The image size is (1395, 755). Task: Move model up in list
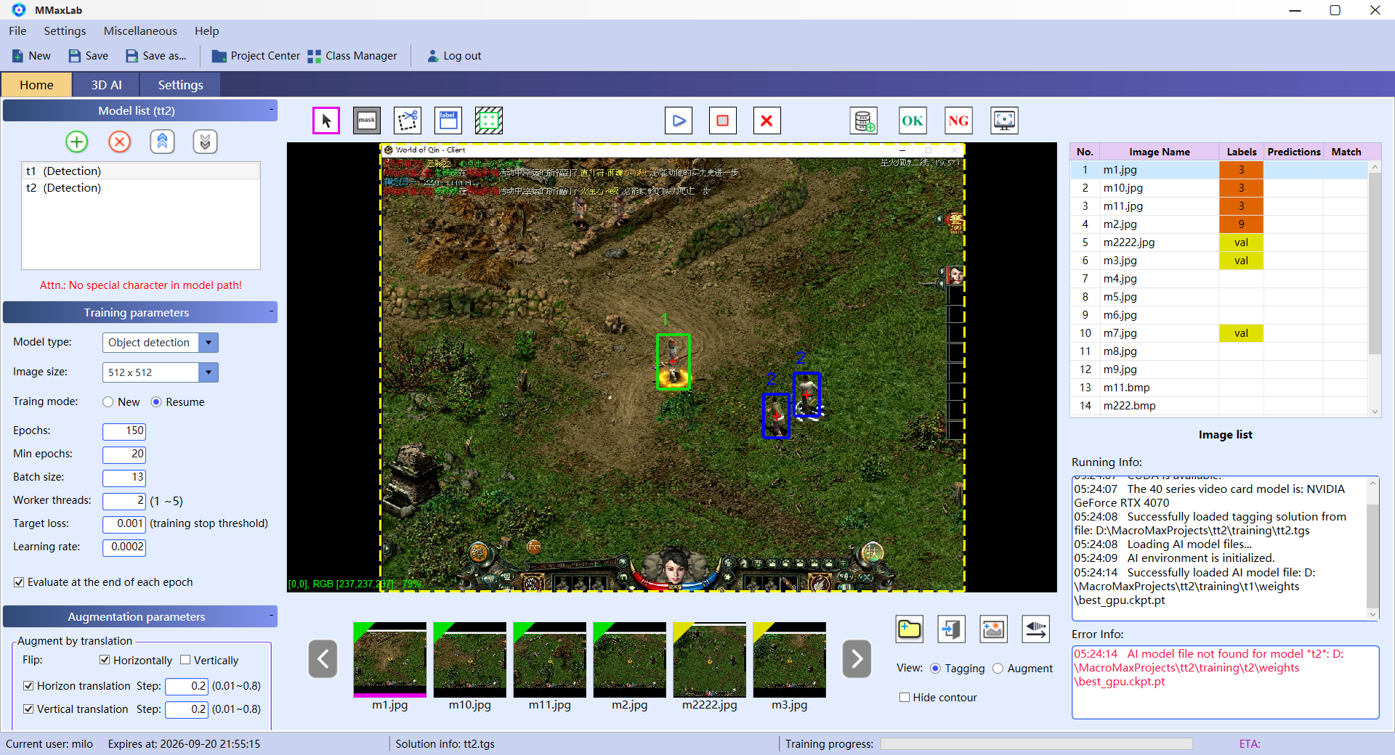[x=163, y=142]
